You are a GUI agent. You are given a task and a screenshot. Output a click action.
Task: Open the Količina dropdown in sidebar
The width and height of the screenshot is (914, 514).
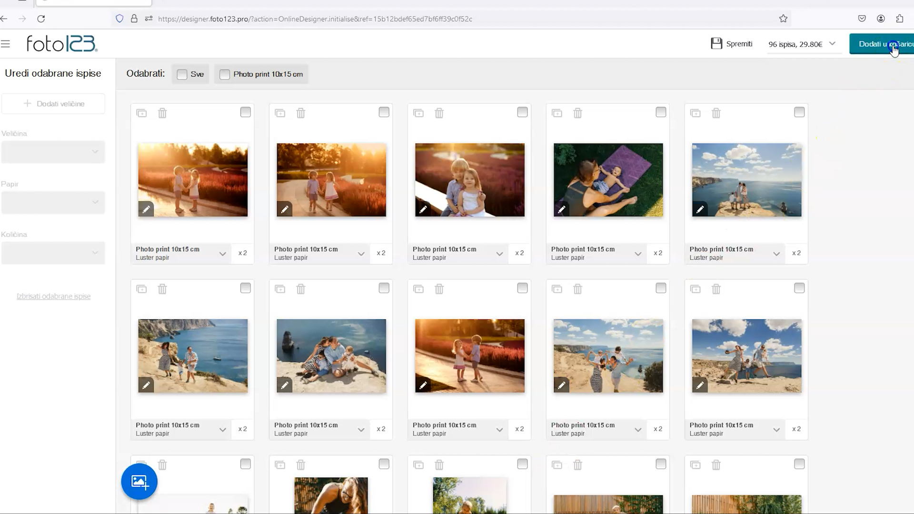pos(53,253)
